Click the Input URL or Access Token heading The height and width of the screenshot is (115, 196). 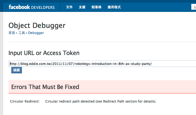coord(44,53)
